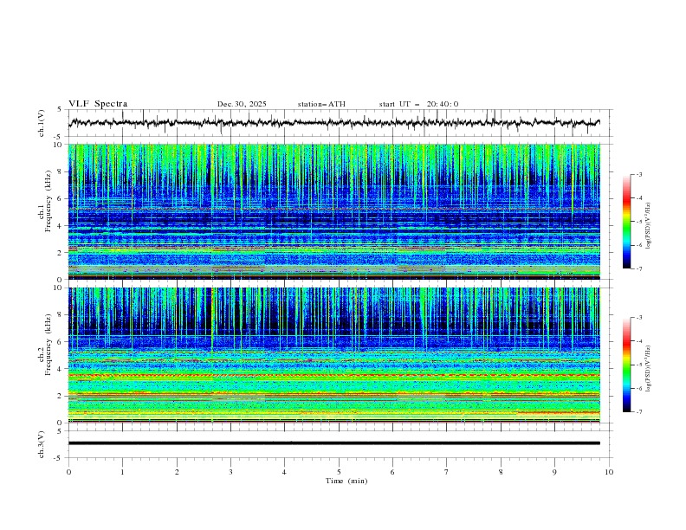This screenshot has height=530, width=686.
Task: Click time axis tick label '1'
Action: 122,472
